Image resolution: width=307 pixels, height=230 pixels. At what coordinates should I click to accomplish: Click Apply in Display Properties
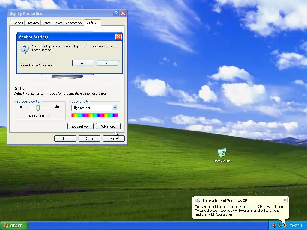tap(114, 138)
